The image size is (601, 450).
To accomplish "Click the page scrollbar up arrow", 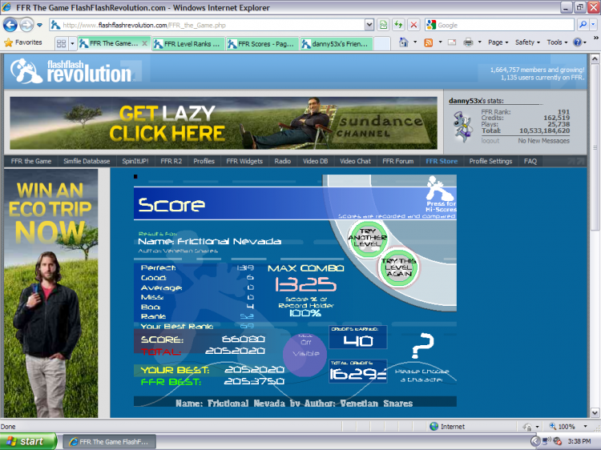I will pyautogui.click(x=595, y=58).
